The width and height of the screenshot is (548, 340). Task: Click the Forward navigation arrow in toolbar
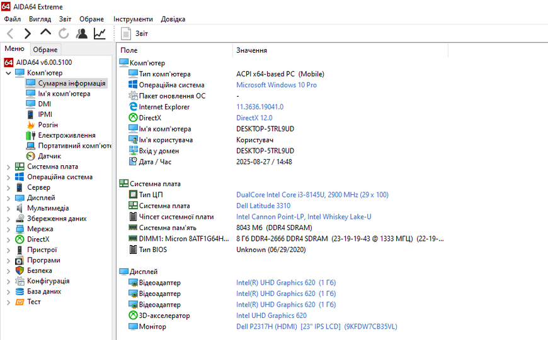[x=28, y=33]
